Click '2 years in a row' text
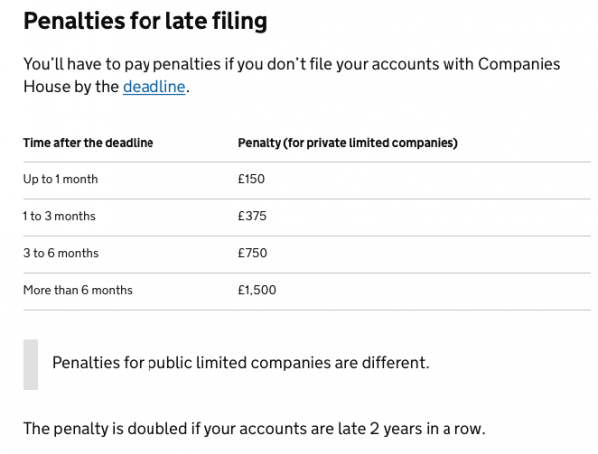 pyautogui.click(x=428, y=429)
